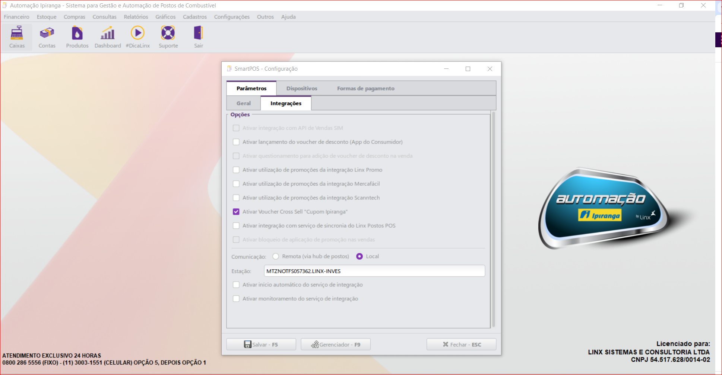
Task: Enable promoções da integração Linx Promo
Action: [x=236, y=170]
